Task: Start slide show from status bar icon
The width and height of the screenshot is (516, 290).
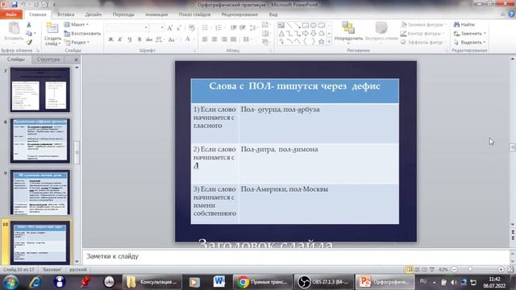Action: pos(432,269)
